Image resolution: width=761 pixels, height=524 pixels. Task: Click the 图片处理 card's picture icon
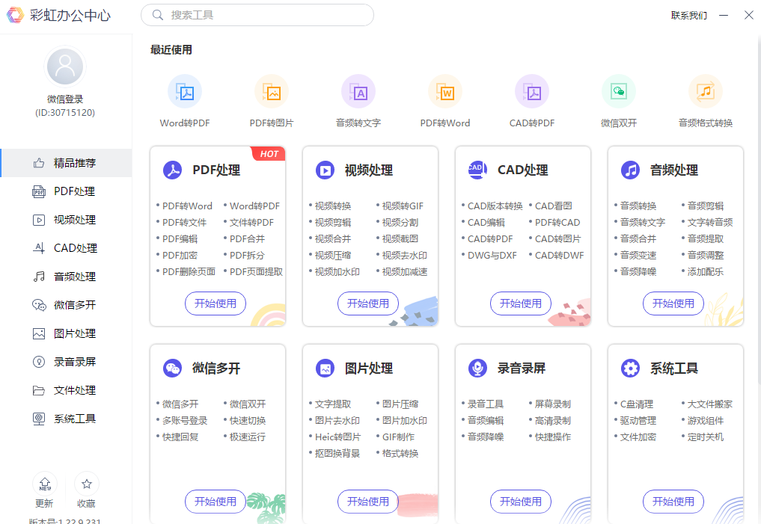[325, 369]
